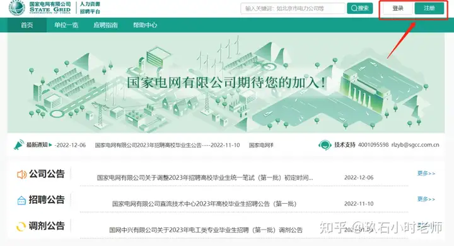The height and width of the screenshot is (246, 454).
Task: Click the State Grid globe logo
Action: [x=17, y=8]
